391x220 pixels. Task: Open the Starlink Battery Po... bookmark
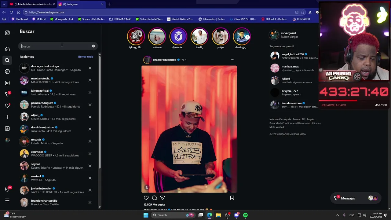tap(180, 19)
